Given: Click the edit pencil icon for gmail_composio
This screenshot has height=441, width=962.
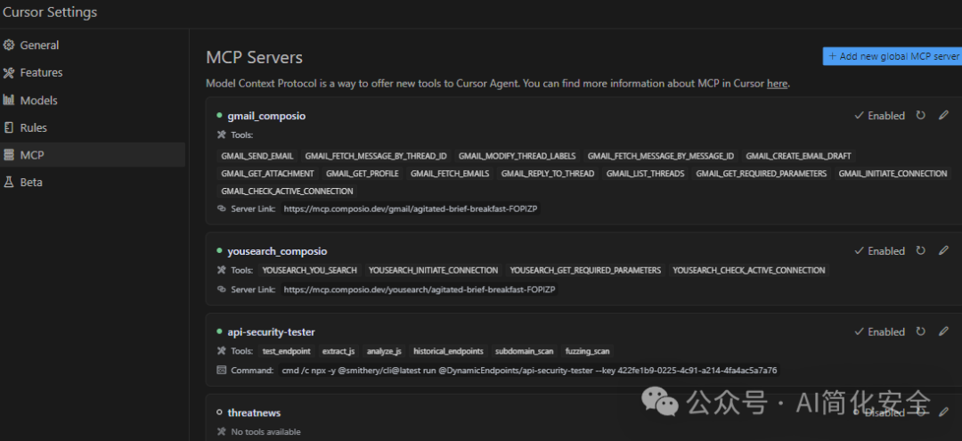Looking at the screenshot, I should click(x=944, y=116).
